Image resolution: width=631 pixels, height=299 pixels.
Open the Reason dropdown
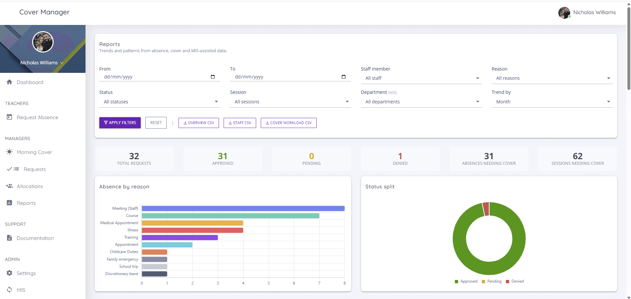point(552,78)
